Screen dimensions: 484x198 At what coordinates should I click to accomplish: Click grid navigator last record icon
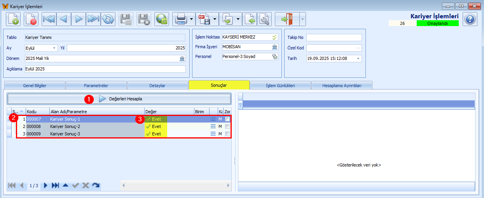[x=55, y=186]
